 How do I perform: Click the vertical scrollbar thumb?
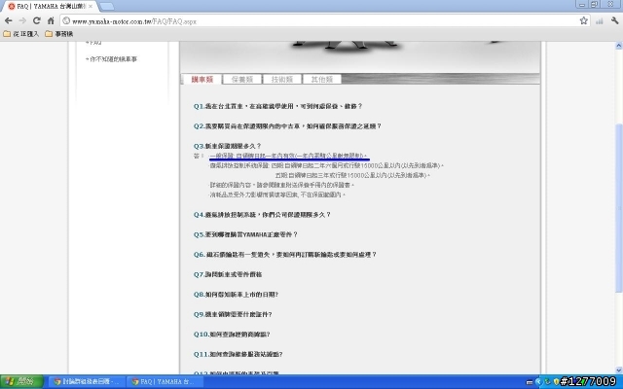619,208
